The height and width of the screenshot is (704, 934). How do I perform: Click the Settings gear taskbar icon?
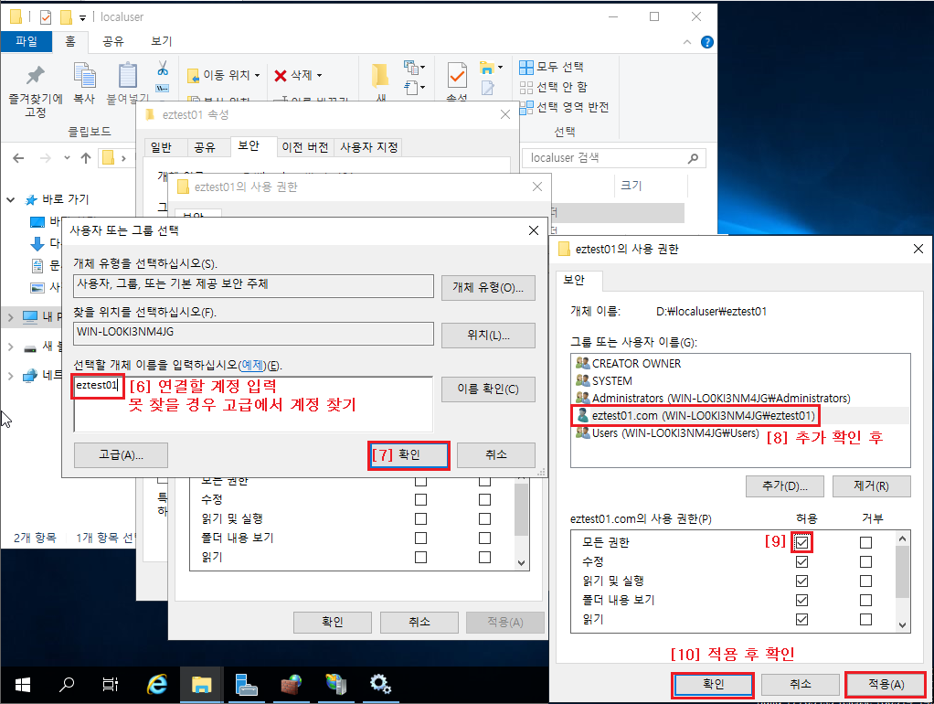[379, 684]
